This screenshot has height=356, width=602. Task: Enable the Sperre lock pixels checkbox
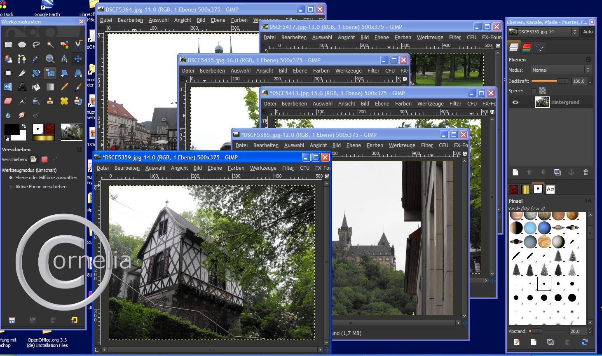[534, 91]
